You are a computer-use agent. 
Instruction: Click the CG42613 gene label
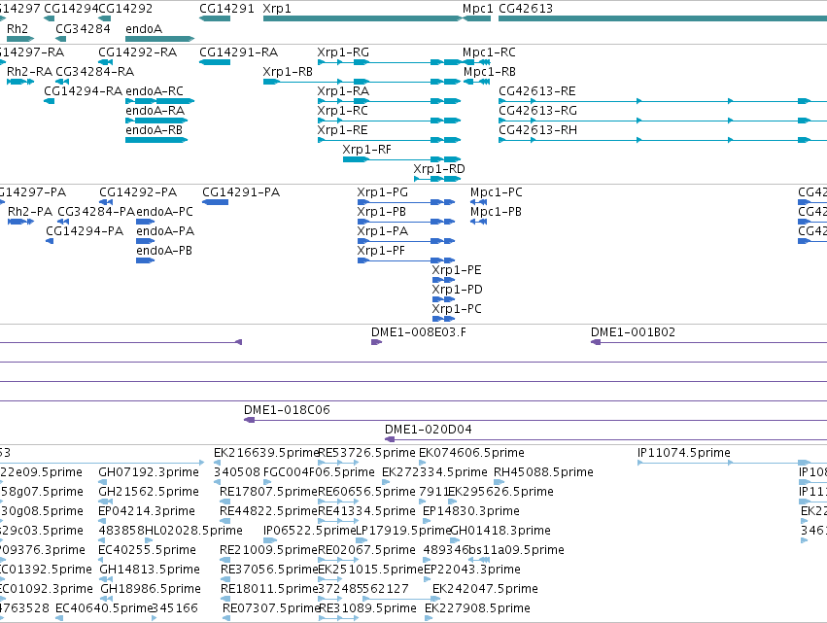526,9
